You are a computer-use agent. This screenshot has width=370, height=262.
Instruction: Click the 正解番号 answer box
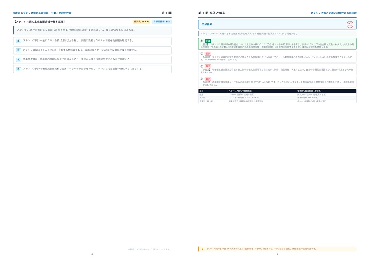277,24
